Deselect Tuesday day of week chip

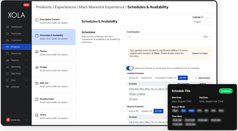tap(183, 110)
